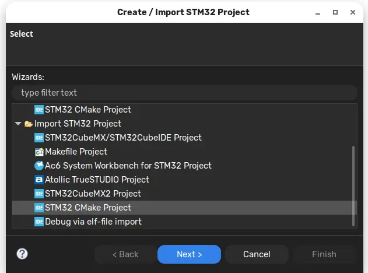368x273 pixels.
Task: Click the IDE icon beside STM32CubeMX/STM32CubeIDE Project
Action: (x=39, y=138)
